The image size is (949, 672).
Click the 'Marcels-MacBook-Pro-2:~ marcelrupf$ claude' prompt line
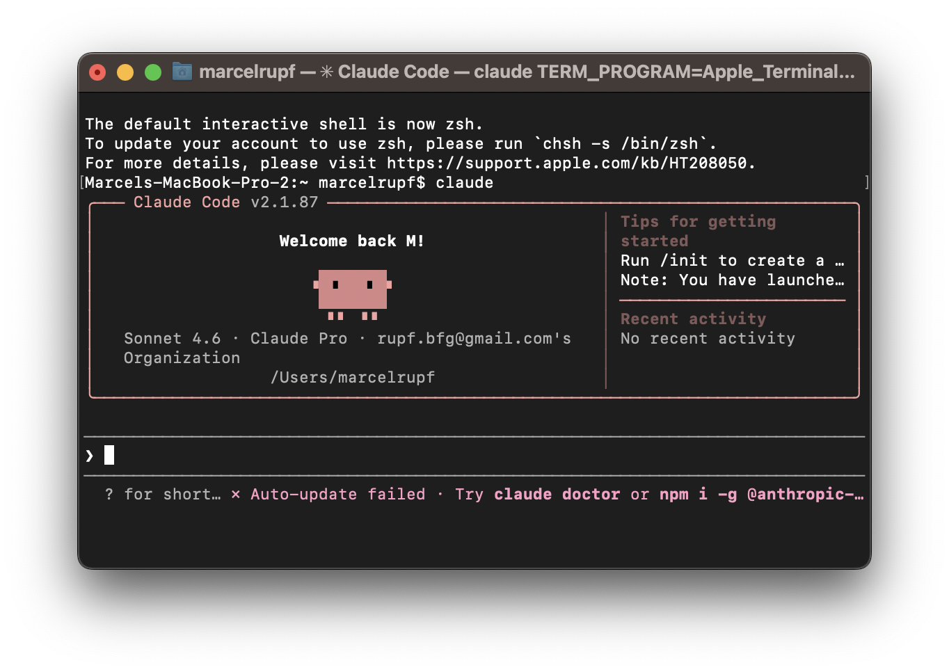point(289,183)
